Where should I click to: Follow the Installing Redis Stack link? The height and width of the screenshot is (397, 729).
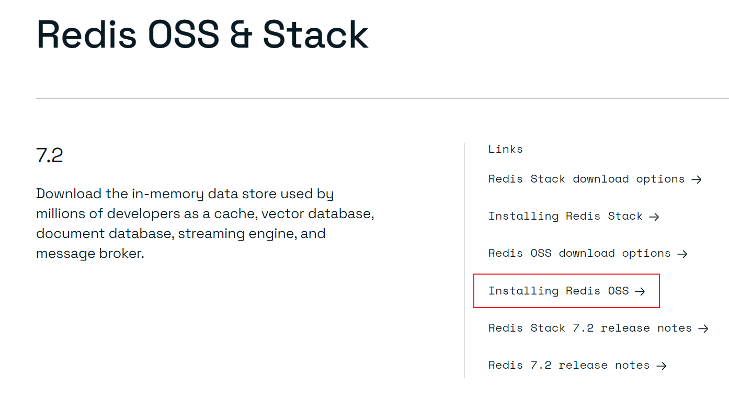[565, 216]
